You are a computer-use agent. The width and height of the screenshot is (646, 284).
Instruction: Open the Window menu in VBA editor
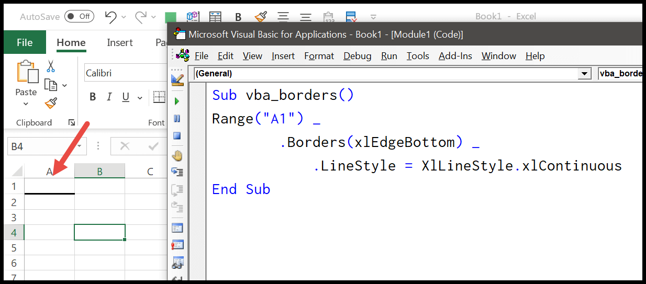point(499,56)
